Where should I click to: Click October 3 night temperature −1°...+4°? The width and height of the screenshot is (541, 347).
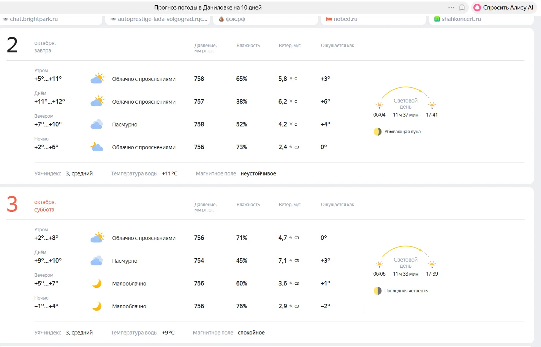coord(46,306)
